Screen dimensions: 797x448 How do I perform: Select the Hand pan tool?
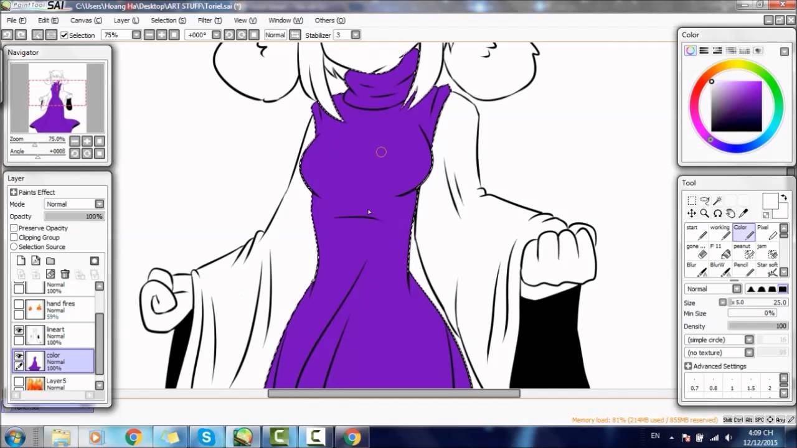click(x=730, y=213)
